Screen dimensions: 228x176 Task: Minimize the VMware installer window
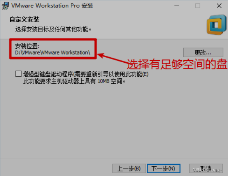click(177, 6)
